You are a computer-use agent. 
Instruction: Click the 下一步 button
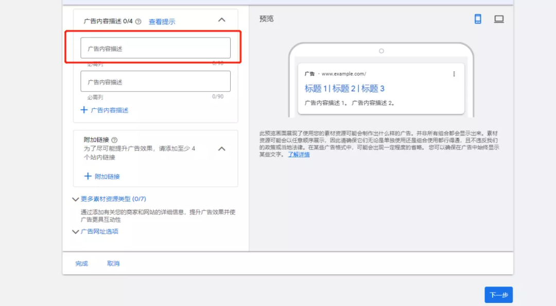(498, 295)
